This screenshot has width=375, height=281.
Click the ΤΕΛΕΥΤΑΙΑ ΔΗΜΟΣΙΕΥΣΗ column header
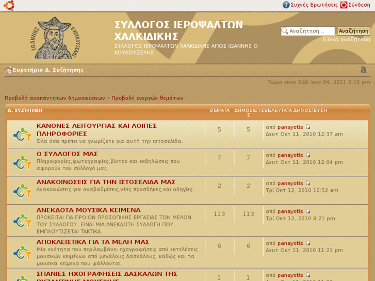(x=296, y=110)
